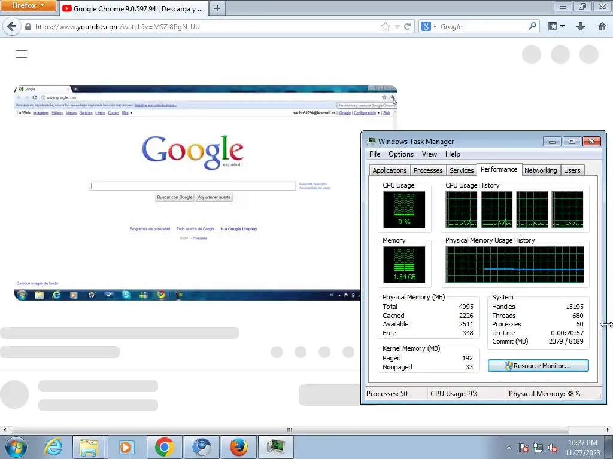The width and height of the screenshot is (613, 459).
Task: Switch to the Applications tab
Action: [x=389, y=170]
